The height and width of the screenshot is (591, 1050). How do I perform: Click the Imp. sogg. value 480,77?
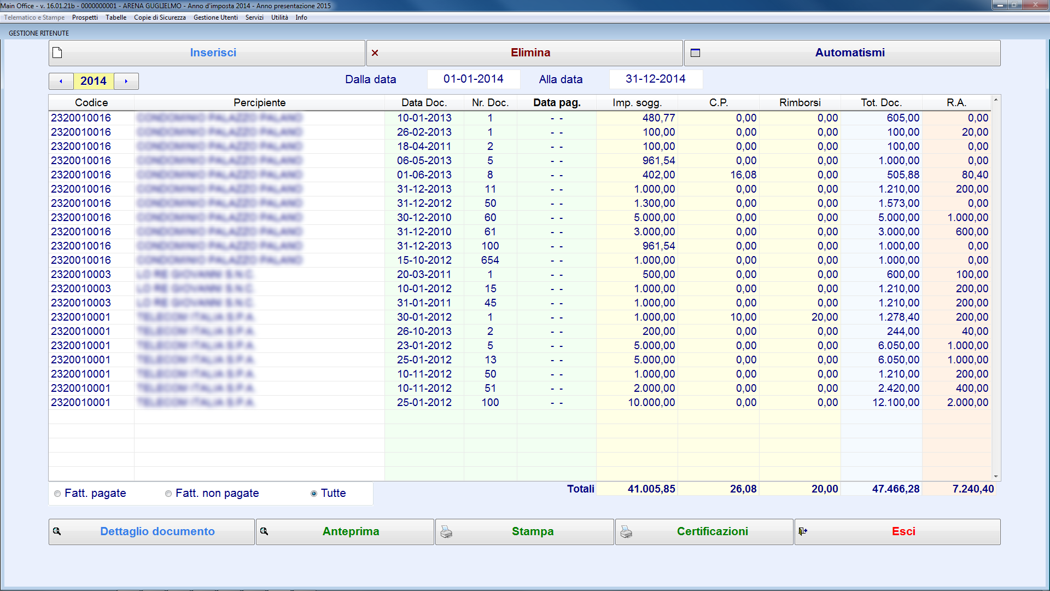point(658,118)
